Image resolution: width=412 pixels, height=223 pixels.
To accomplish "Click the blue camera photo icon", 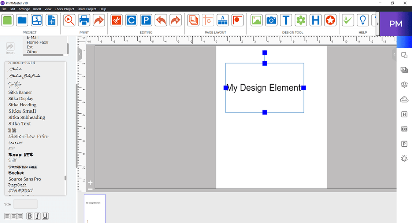I will coord(271,20).
